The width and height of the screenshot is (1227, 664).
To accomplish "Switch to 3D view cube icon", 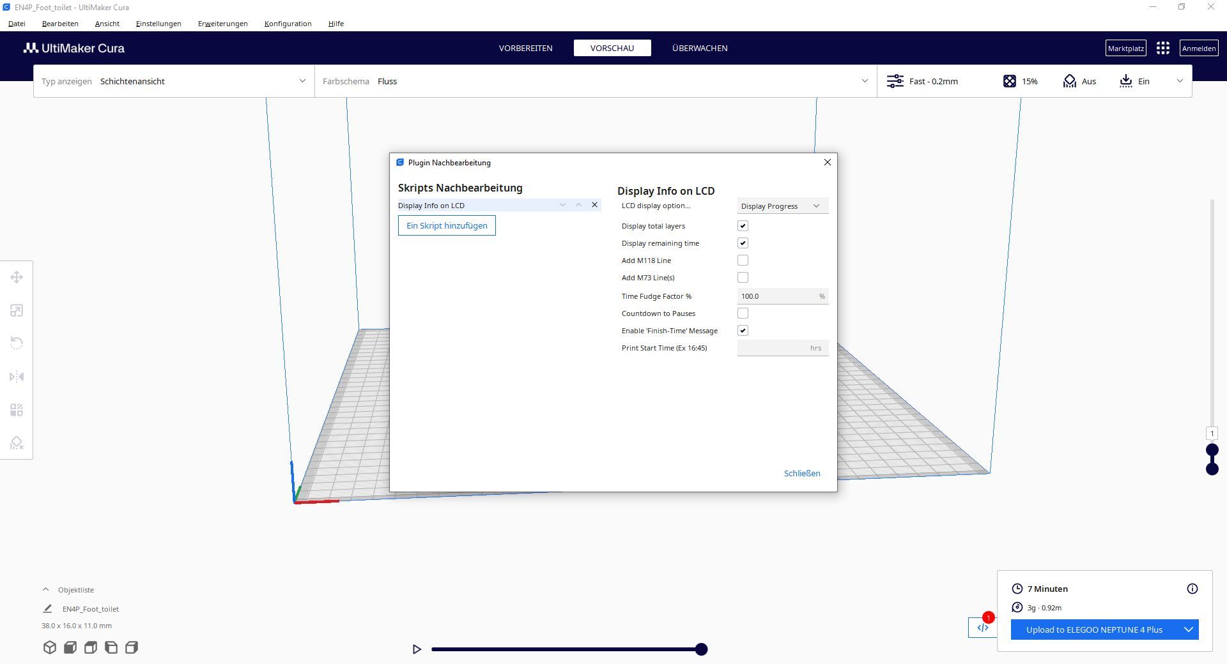I will pyautogui.click(x=50, y=647).
